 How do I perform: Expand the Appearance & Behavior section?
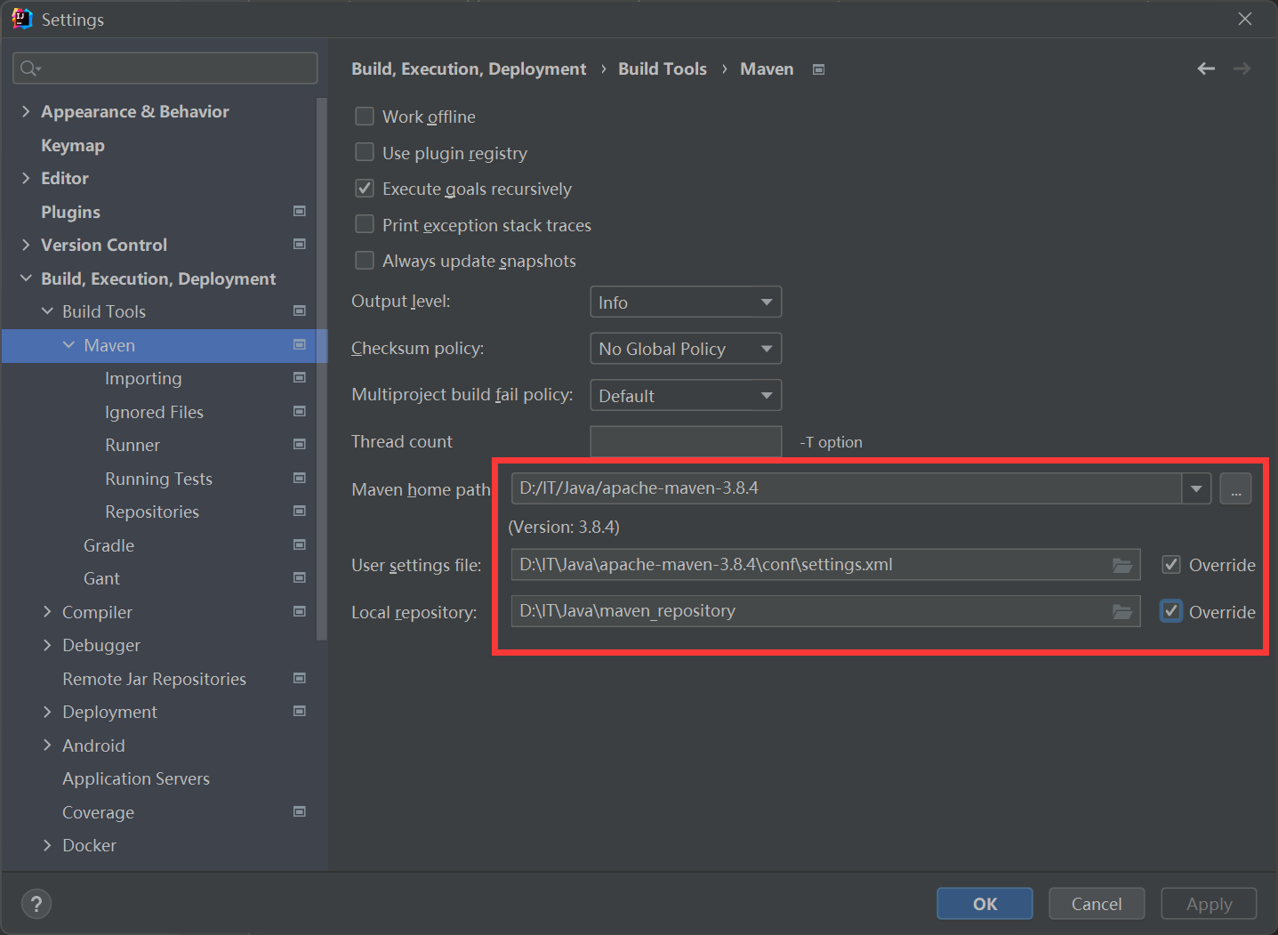(25, 110)
